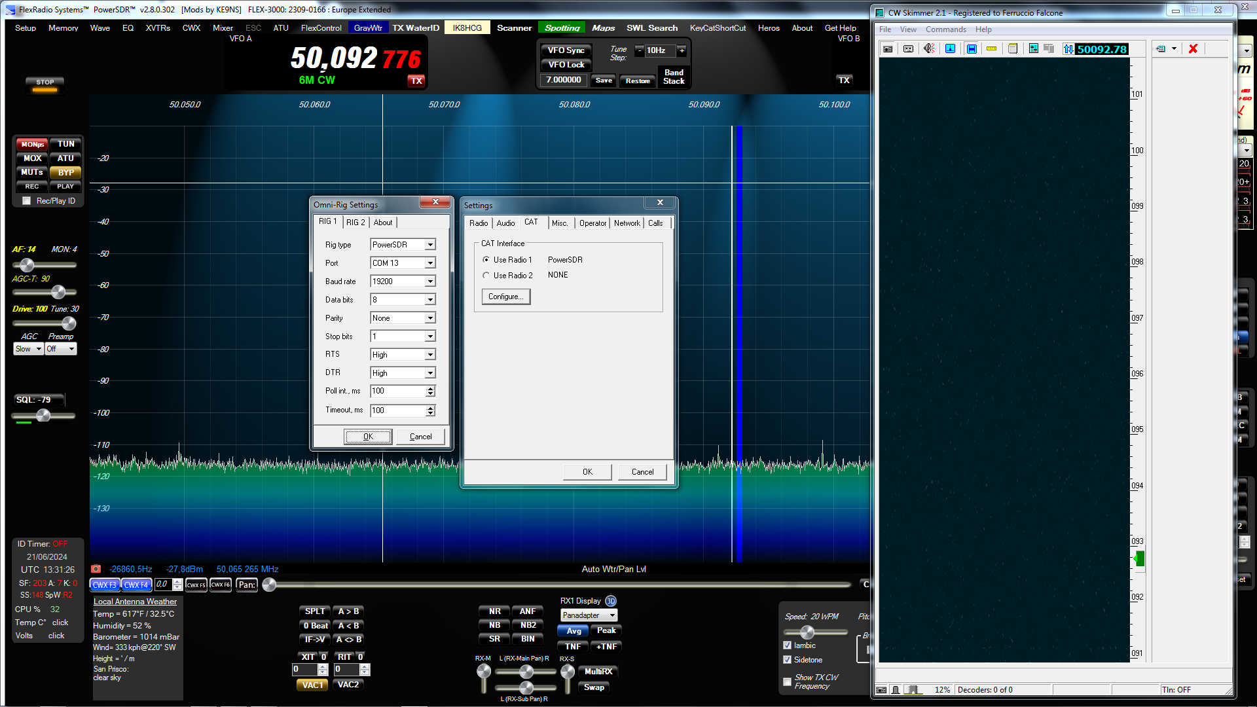Click the CWX F3 memory button

pos(105,585)
